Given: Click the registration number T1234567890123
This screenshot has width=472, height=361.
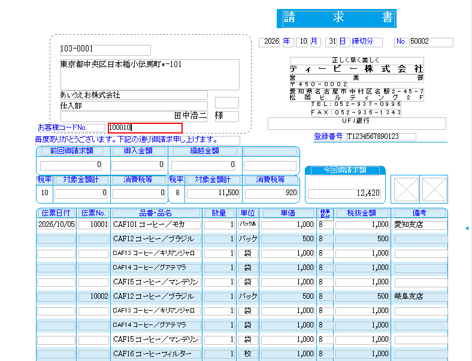Looking at the screenshot, I should pyautogui.click(x=382, y=137).
